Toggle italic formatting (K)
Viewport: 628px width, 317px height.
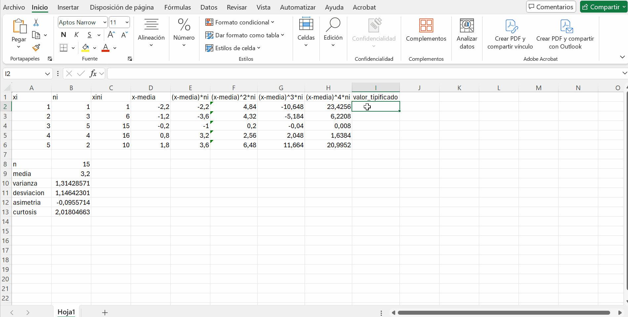click(76, 35)
